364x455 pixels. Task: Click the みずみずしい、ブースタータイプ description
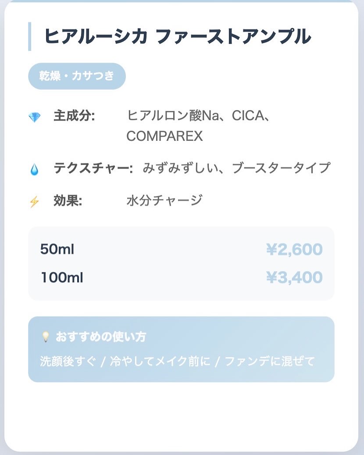click(236, 168)
